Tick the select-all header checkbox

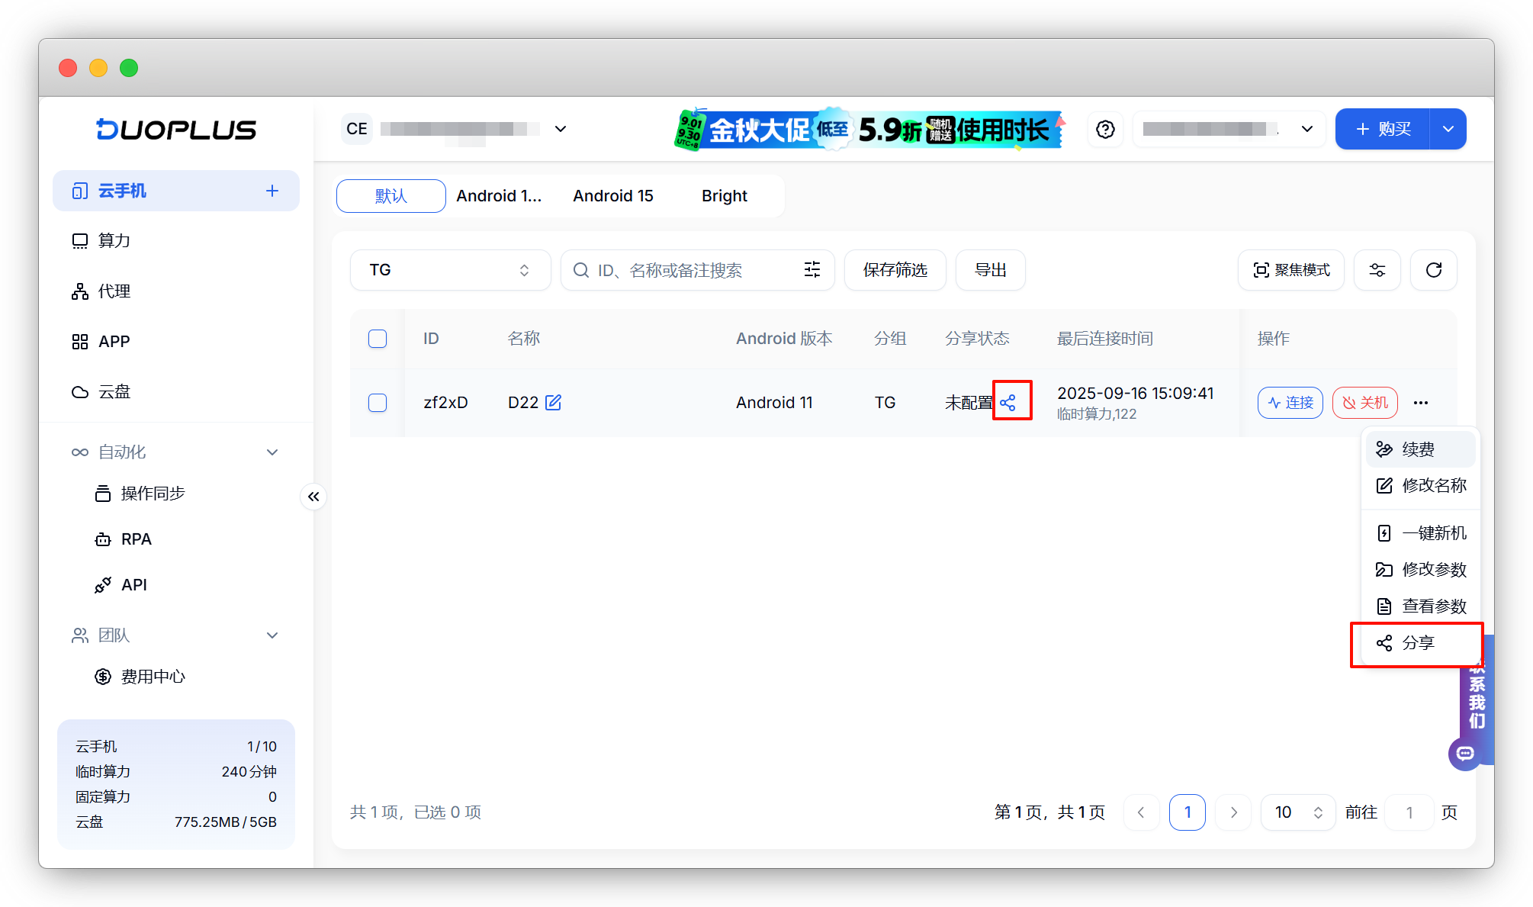pyautogui.click(x=378, y=339)
